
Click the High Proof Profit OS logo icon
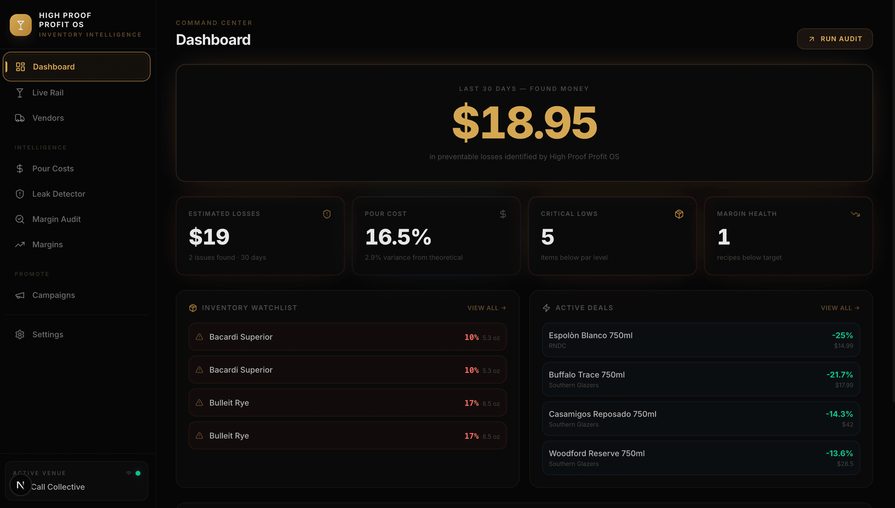click(20, 24)
